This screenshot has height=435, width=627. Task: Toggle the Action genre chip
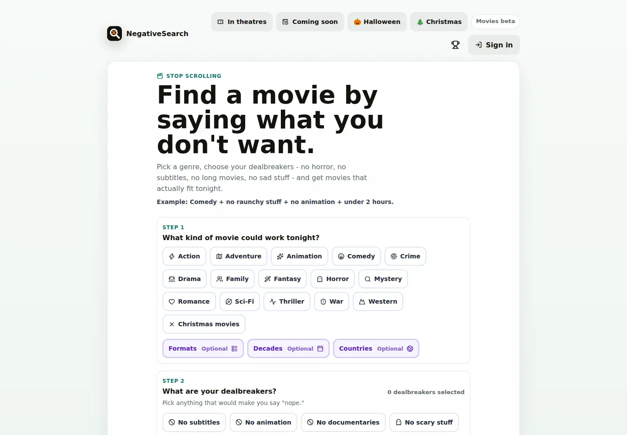[184, 256]
